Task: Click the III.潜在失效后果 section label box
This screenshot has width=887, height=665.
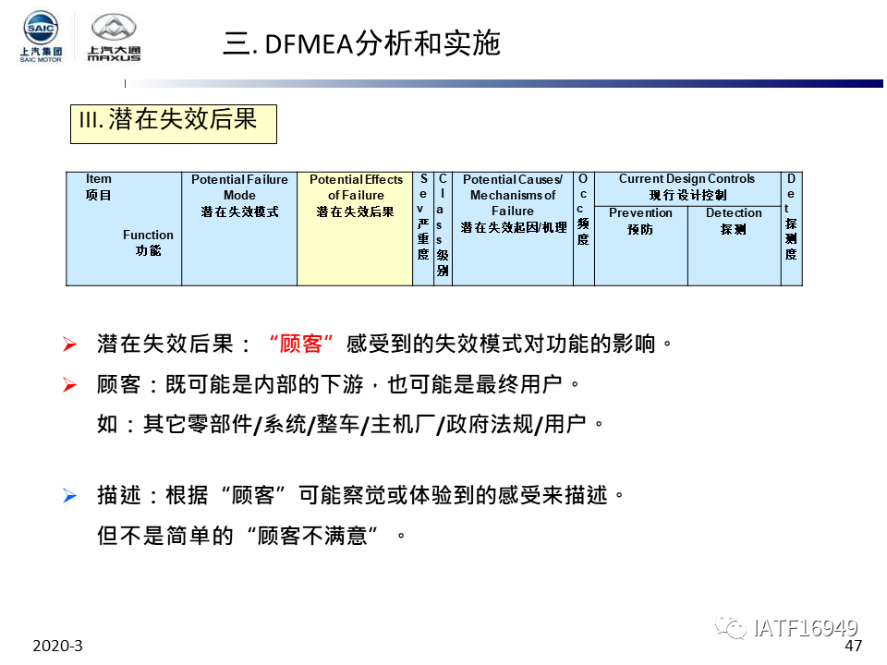Action: (174, 123)
